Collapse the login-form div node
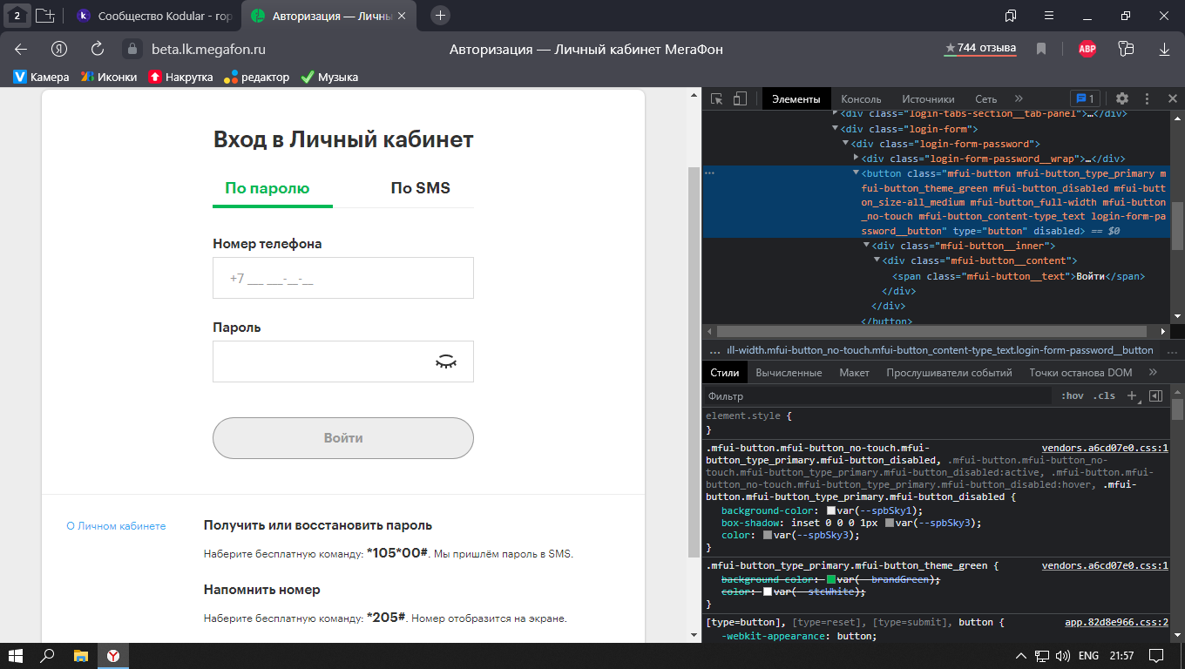1185x669 pixels. pyautogui.click(x=835, y=129)
